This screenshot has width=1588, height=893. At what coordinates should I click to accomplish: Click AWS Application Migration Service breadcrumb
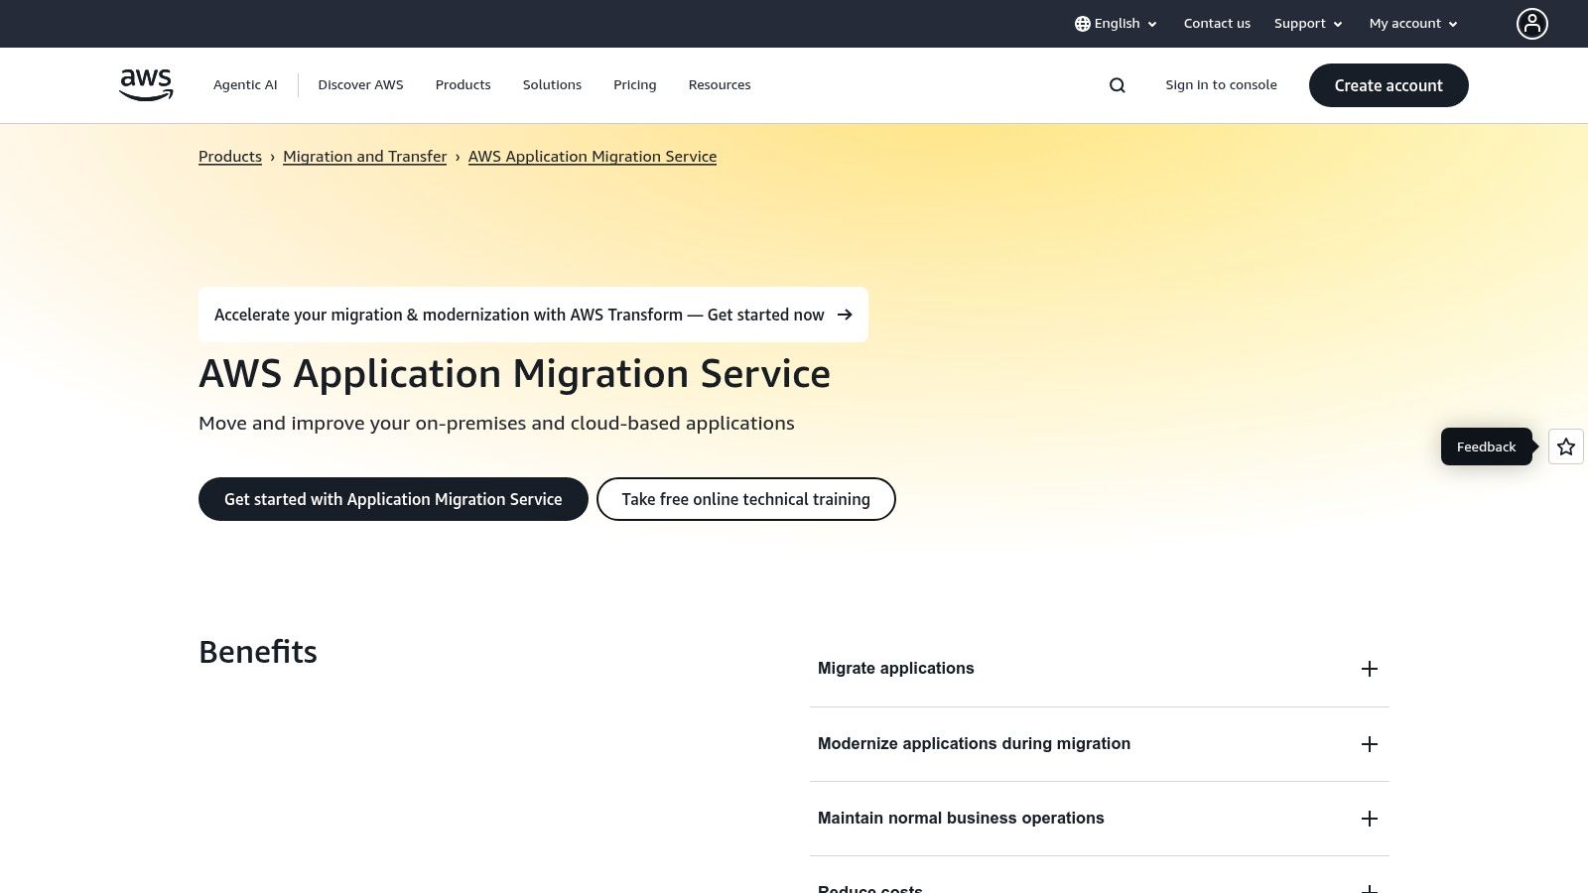click(x=593, y=157)
